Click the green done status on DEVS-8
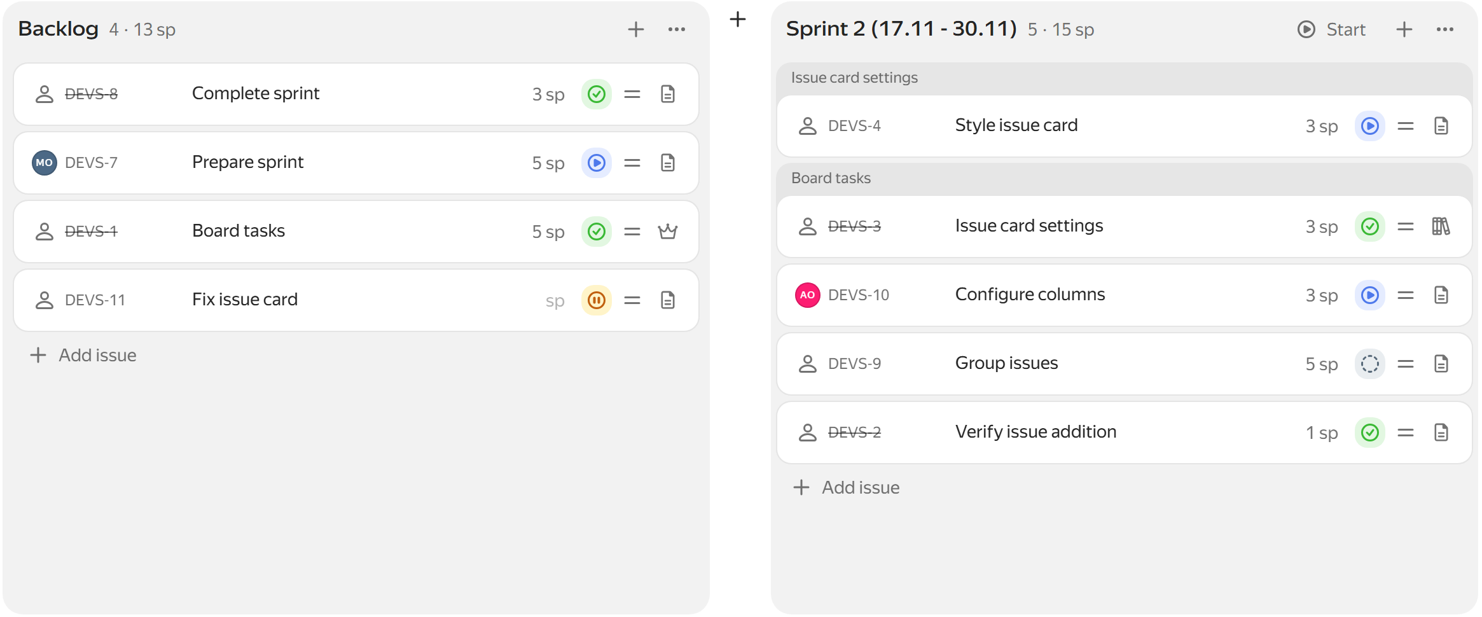1482x617 pixels. click(x=596, y=94)
